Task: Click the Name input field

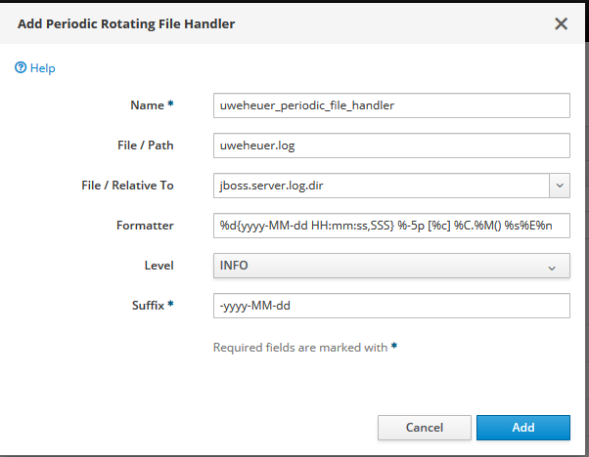Action: 391,105
